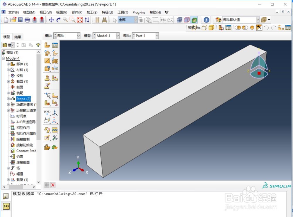
Task: Switch to command line interface icon
Action: pos(6,206)
